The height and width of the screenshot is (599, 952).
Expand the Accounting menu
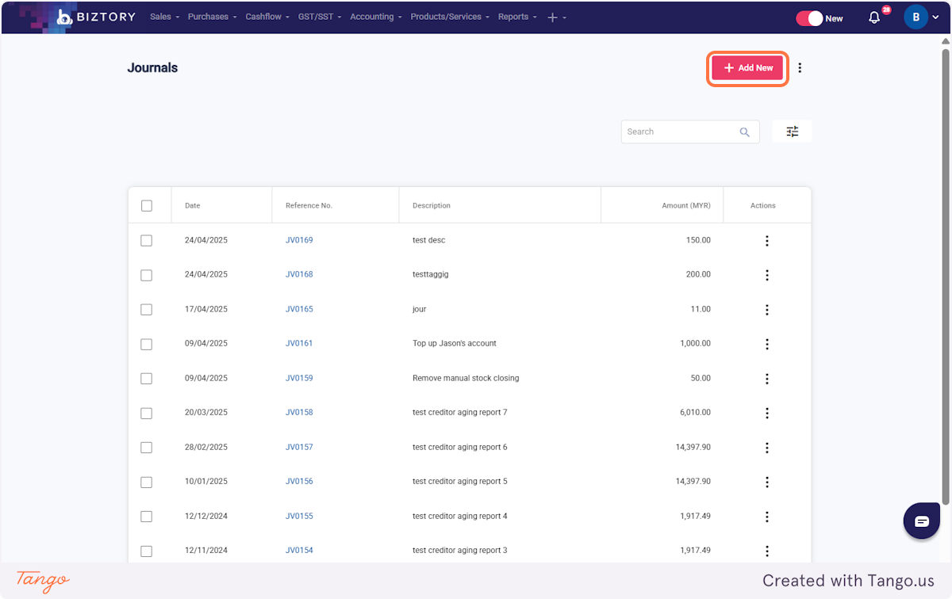[376, 17]
